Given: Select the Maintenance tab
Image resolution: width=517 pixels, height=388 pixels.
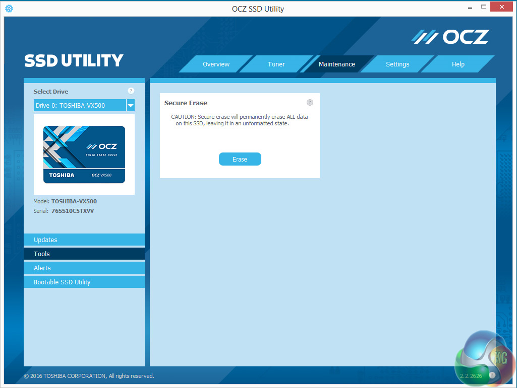Looking at the screenshot, I should tap(336, 64).
